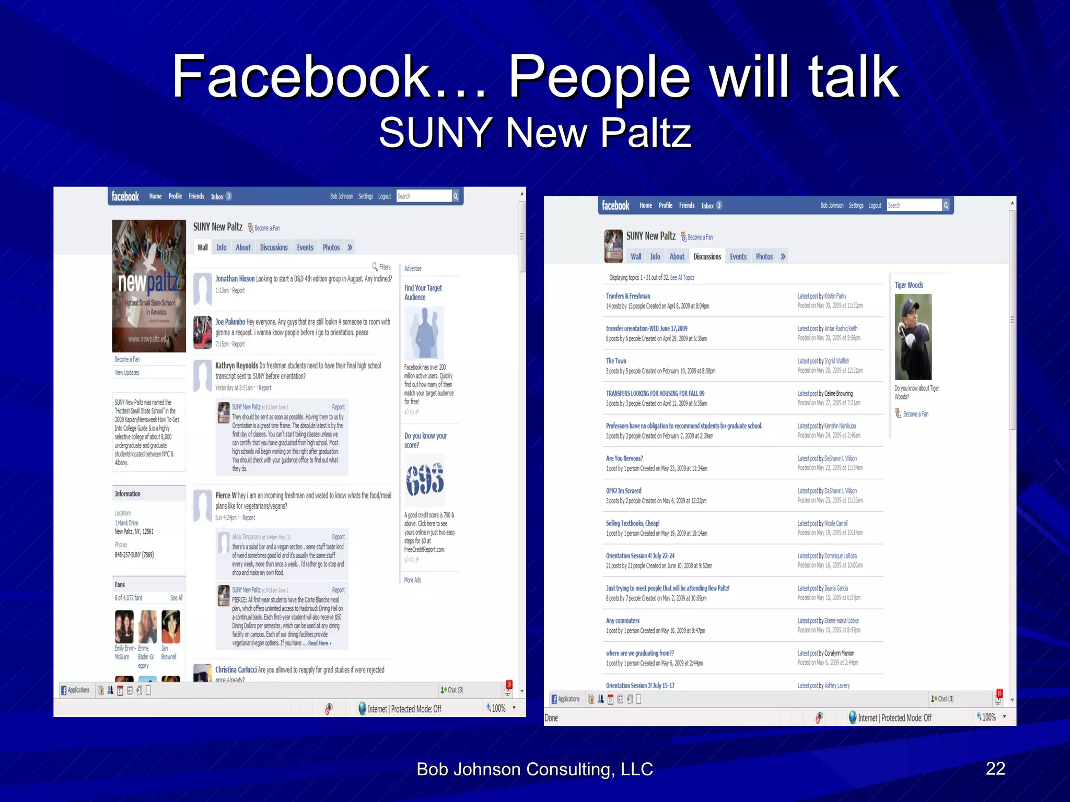Click the arrow-page icon in left bottom bar
Viewport: 1070px width, 802px height.
(139, 690)
